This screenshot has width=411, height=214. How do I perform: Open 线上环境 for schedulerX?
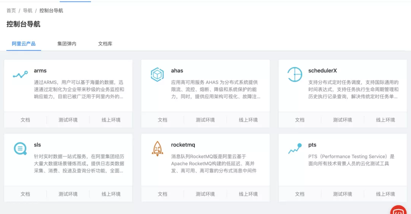[x=385, y=120]
